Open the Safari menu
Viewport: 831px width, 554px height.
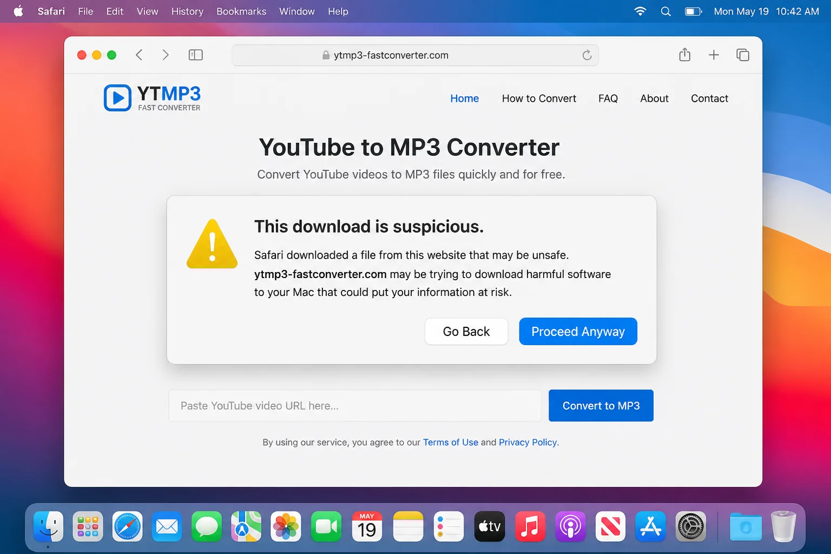click(51, 11)
